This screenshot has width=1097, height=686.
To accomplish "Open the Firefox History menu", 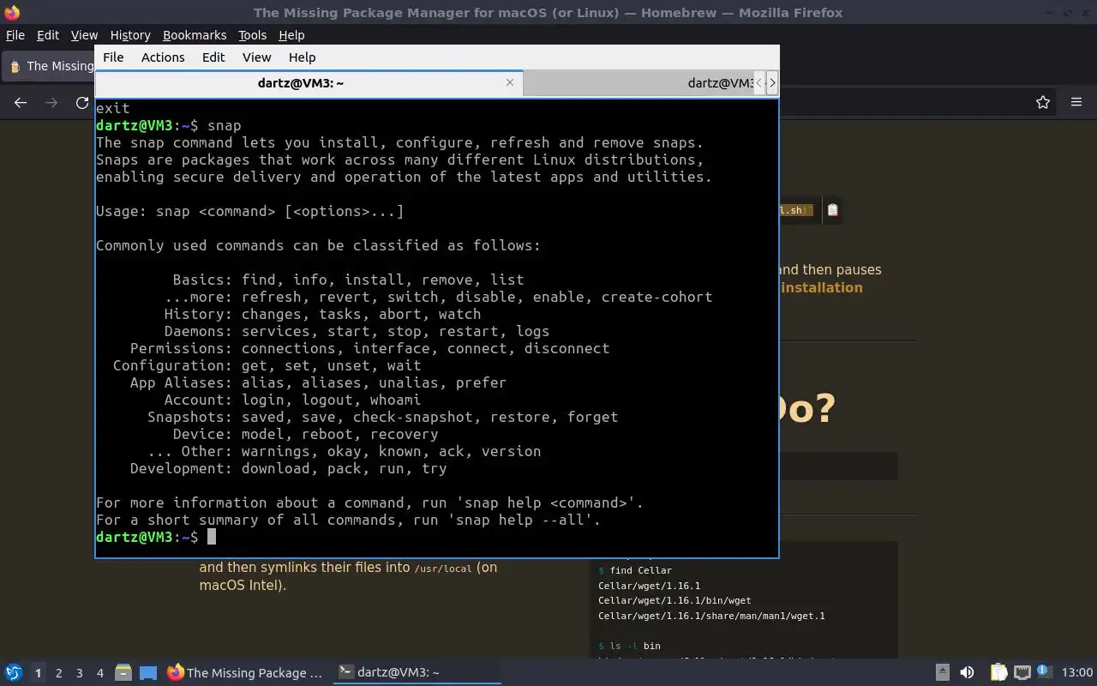I will coord(130,35).
